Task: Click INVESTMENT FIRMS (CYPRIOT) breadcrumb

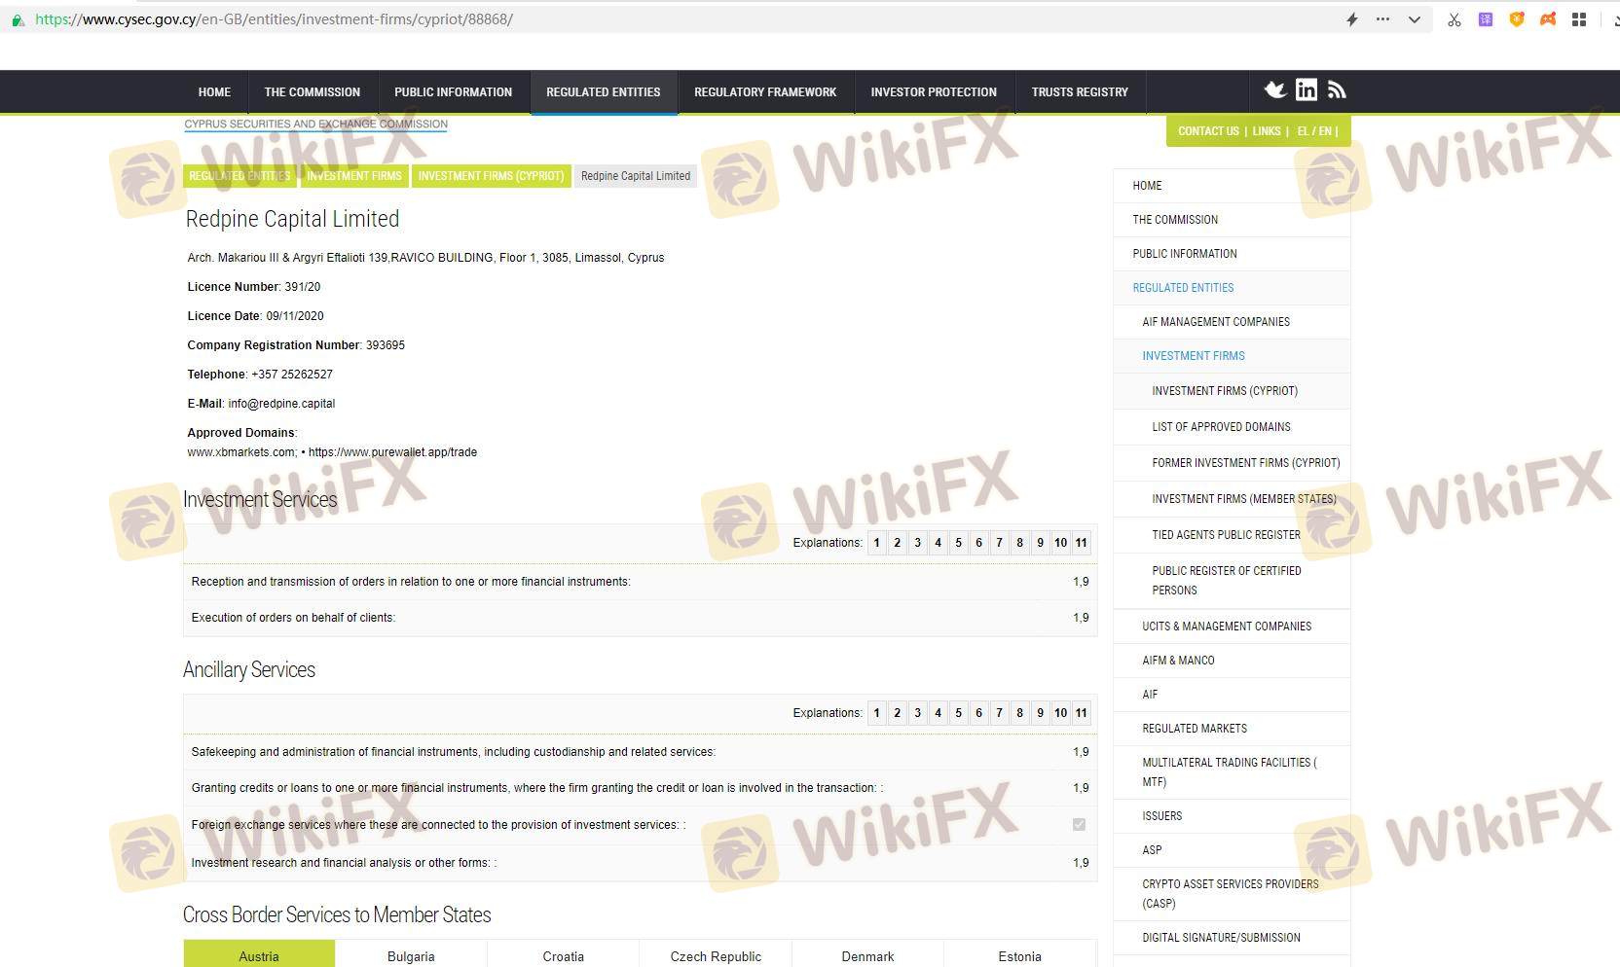Action: pos(491,176)
